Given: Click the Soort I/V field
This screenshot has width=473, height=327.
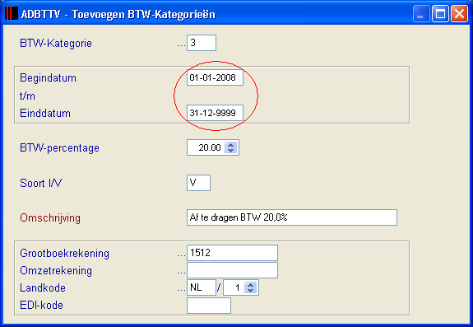Looking at the screenshot, I should (198, 183).
